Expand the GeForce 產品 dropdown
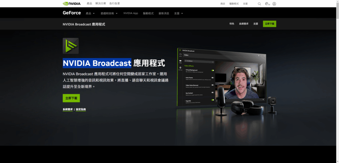The width and height of the screenshot is (339, 163). (x=90, y=14)
